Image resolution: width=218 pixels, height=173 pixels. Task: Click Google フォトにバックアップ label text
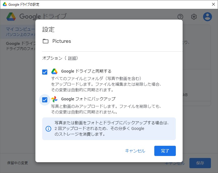(x=88, y=99)
